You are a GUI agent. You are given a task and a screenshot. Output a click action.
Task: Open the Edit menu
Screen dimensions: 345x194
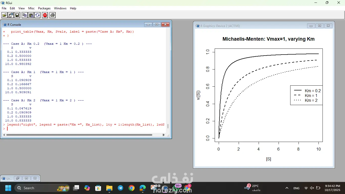tap(12, 8)
